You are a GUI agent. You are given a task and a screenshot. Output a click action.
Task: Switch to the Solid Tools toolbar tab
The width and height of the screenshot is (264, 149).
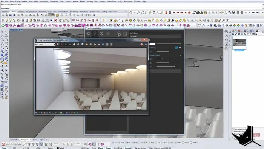pyautogui.click(x=74, y=12)
